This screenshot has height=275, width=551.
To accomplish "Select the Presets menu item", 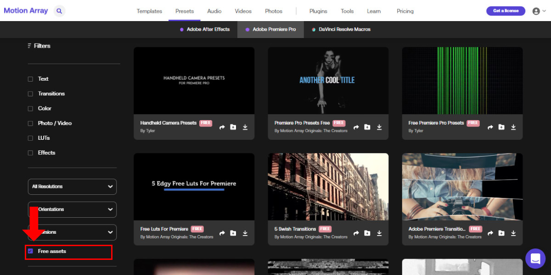I will [x=185, y=11].
